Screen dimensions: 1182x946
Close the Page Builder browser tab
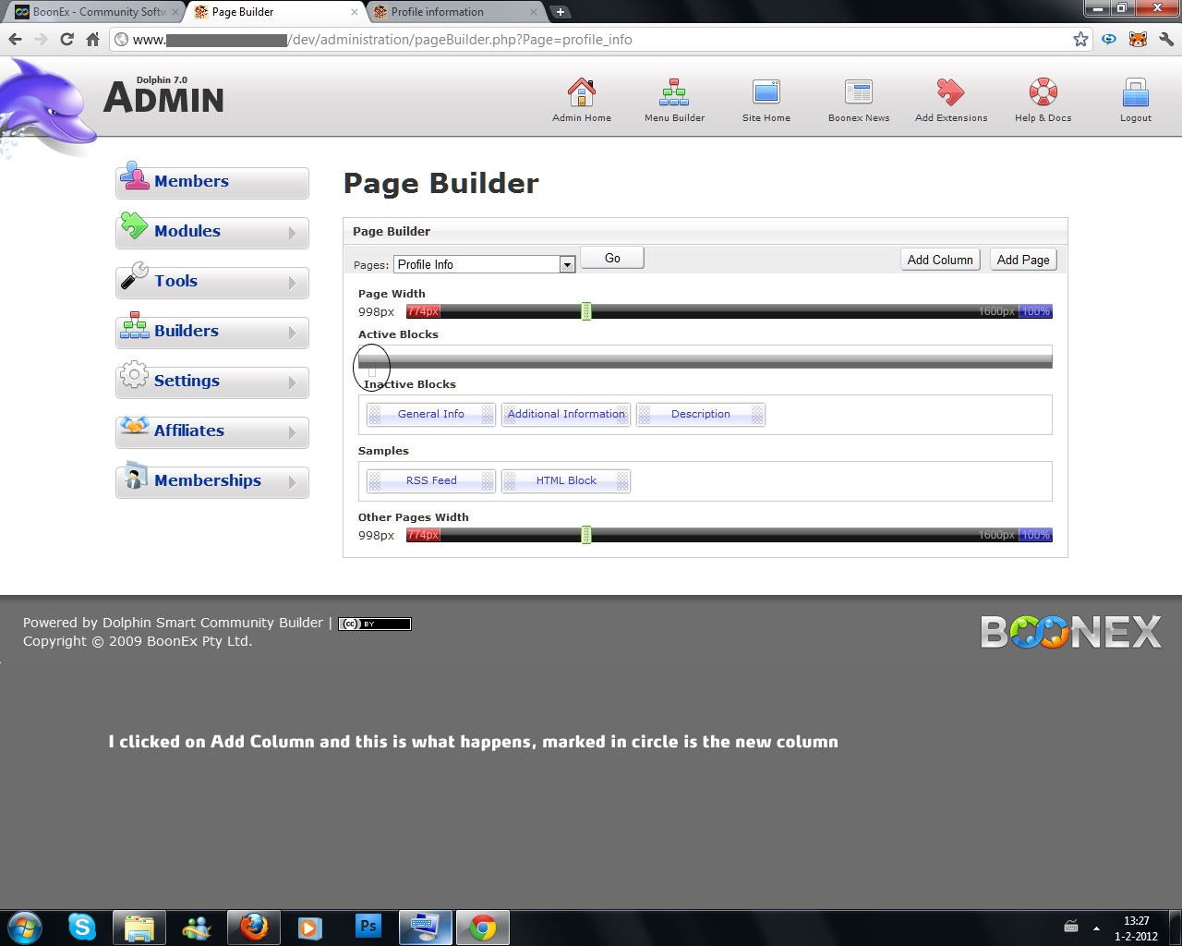pyautogui.click(x=354, y=12)
